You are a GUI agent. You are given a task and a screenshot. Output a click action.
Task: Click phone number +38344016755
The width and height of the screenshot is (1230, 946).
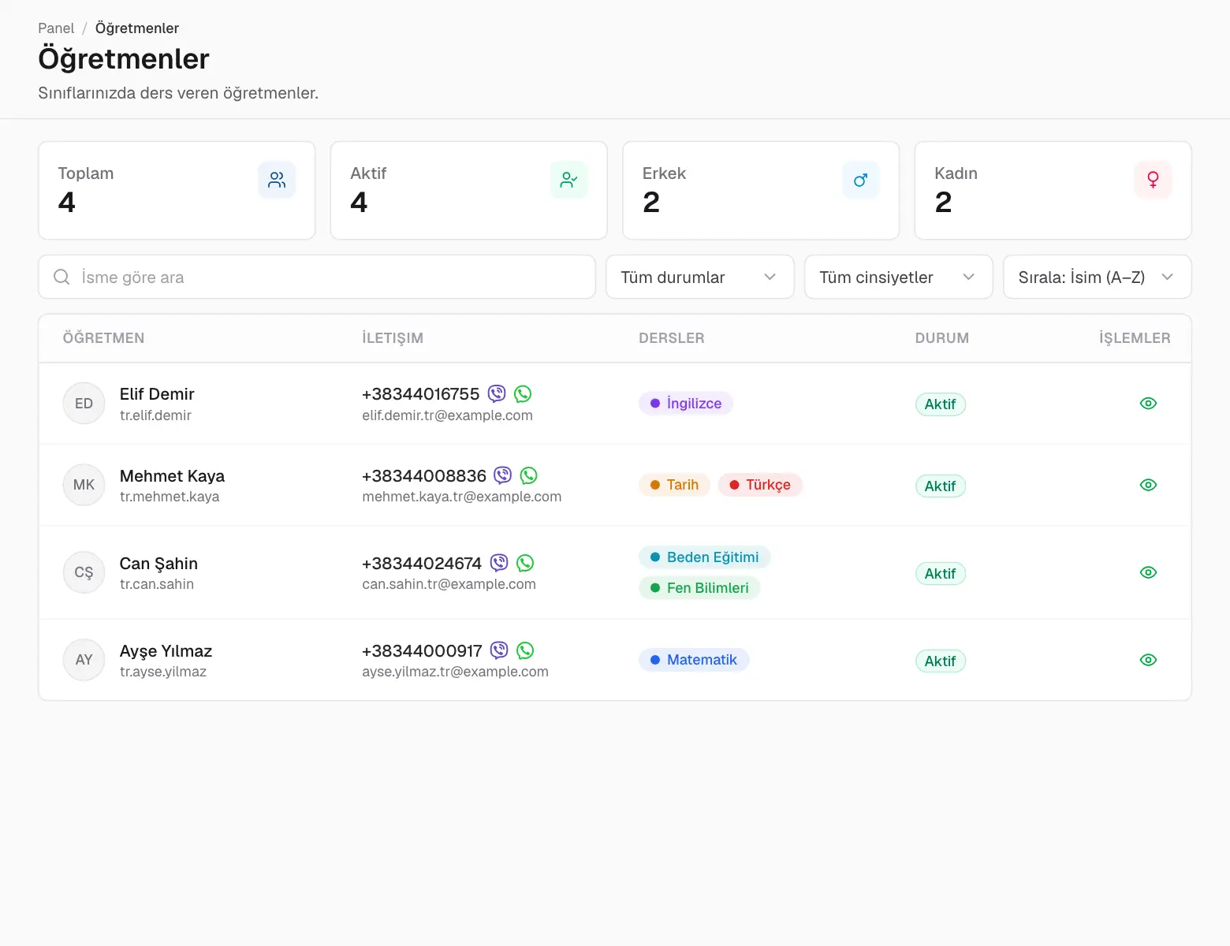(421, 394)
